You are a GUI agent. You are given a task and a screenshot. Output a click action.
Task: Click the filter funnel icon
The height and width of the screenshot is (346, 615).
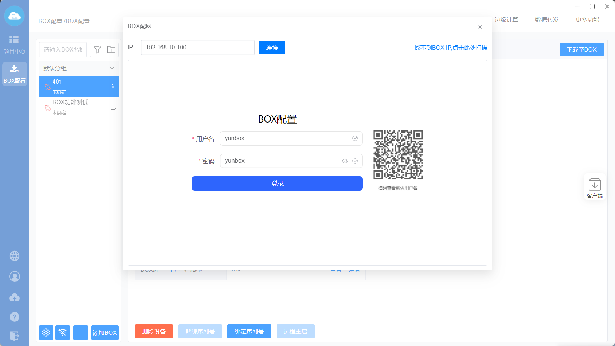point(97,50)
